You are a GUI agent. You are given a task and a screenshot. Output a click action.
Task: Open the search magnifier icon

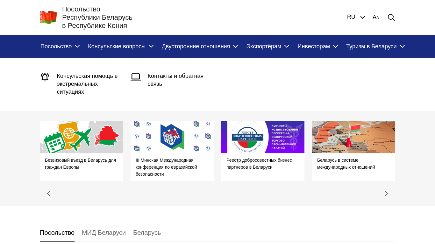tap(391, 17)
